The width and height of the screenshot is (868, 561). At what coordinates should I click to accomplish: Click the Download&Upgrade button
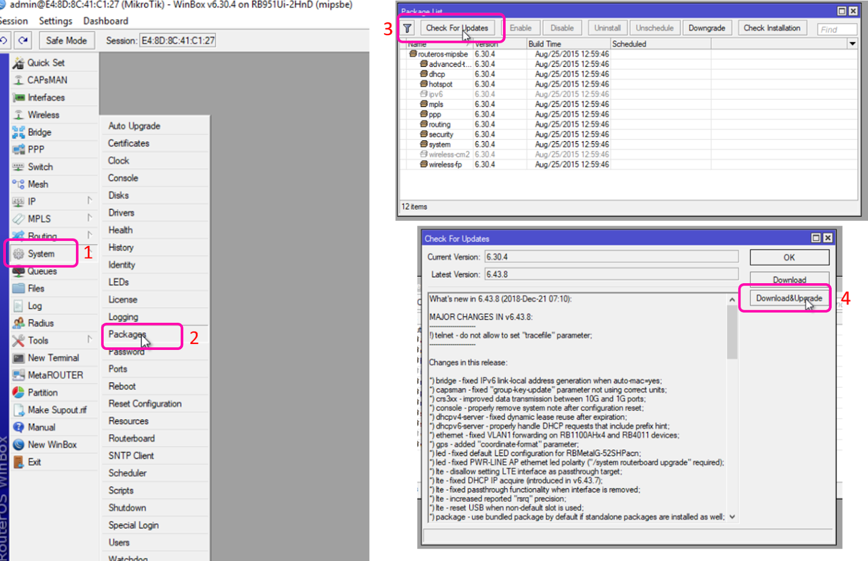[x=789, y=298]
